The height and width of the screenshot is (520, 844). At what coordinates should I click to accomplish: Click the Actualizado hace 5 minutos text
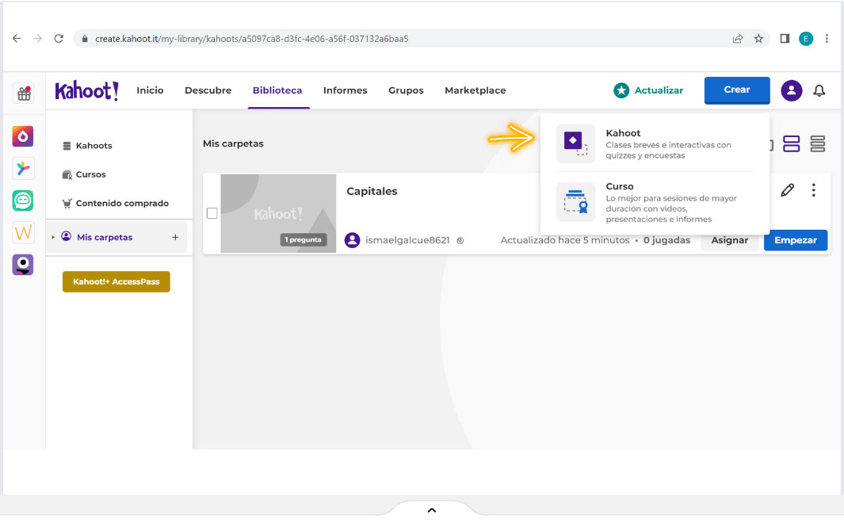click(564, 240)
